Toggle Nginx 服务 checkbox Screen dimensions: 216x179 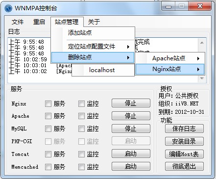coord(48,103)
